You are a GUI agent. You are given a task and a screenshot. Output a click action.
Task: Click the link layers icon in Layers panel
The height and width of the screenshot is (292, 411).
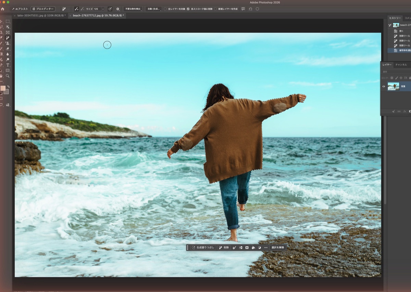pos(399,111)
